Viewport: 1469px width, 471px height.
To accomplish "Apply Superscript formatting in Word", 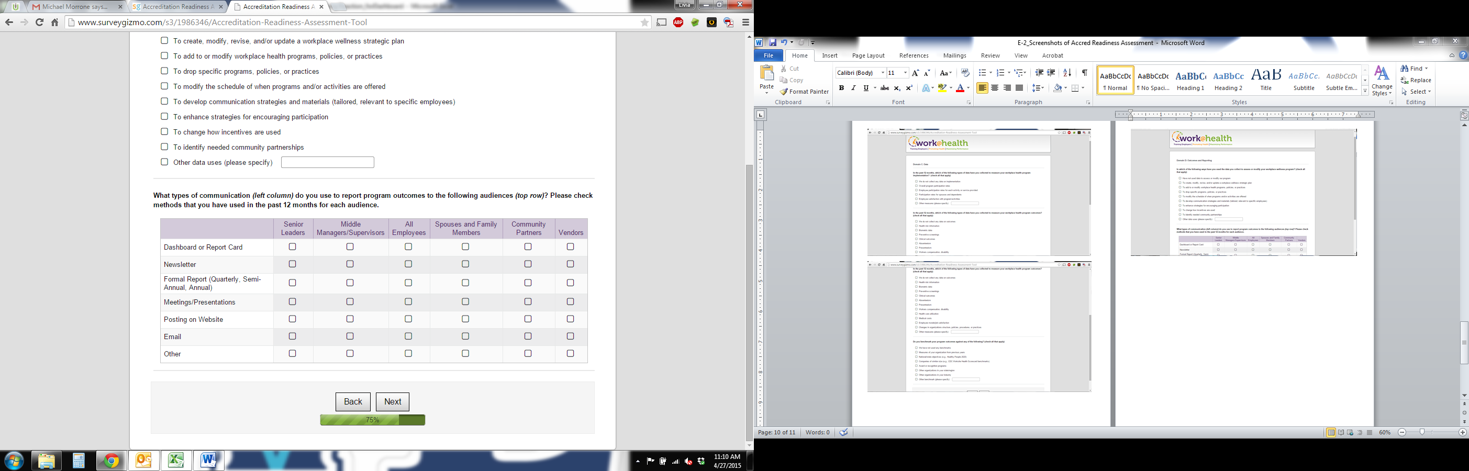I will pyautogui.click(x=909, y=88).
